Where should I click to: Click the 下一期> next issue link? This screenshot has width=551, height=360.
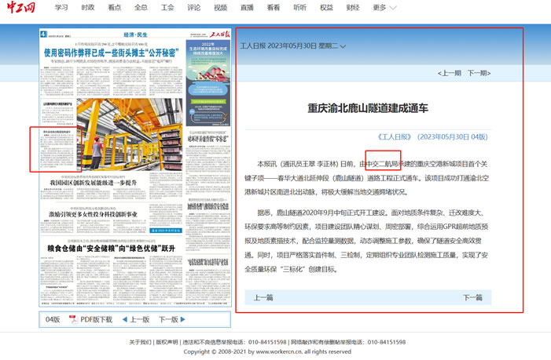[x=479, y=73]
